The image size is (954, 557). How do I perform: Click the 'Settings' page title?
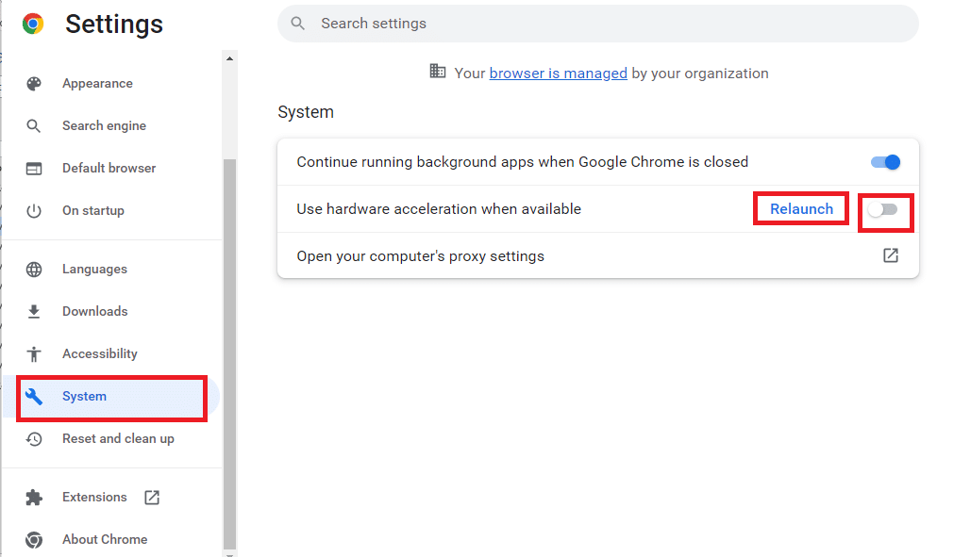click(114, 25)
